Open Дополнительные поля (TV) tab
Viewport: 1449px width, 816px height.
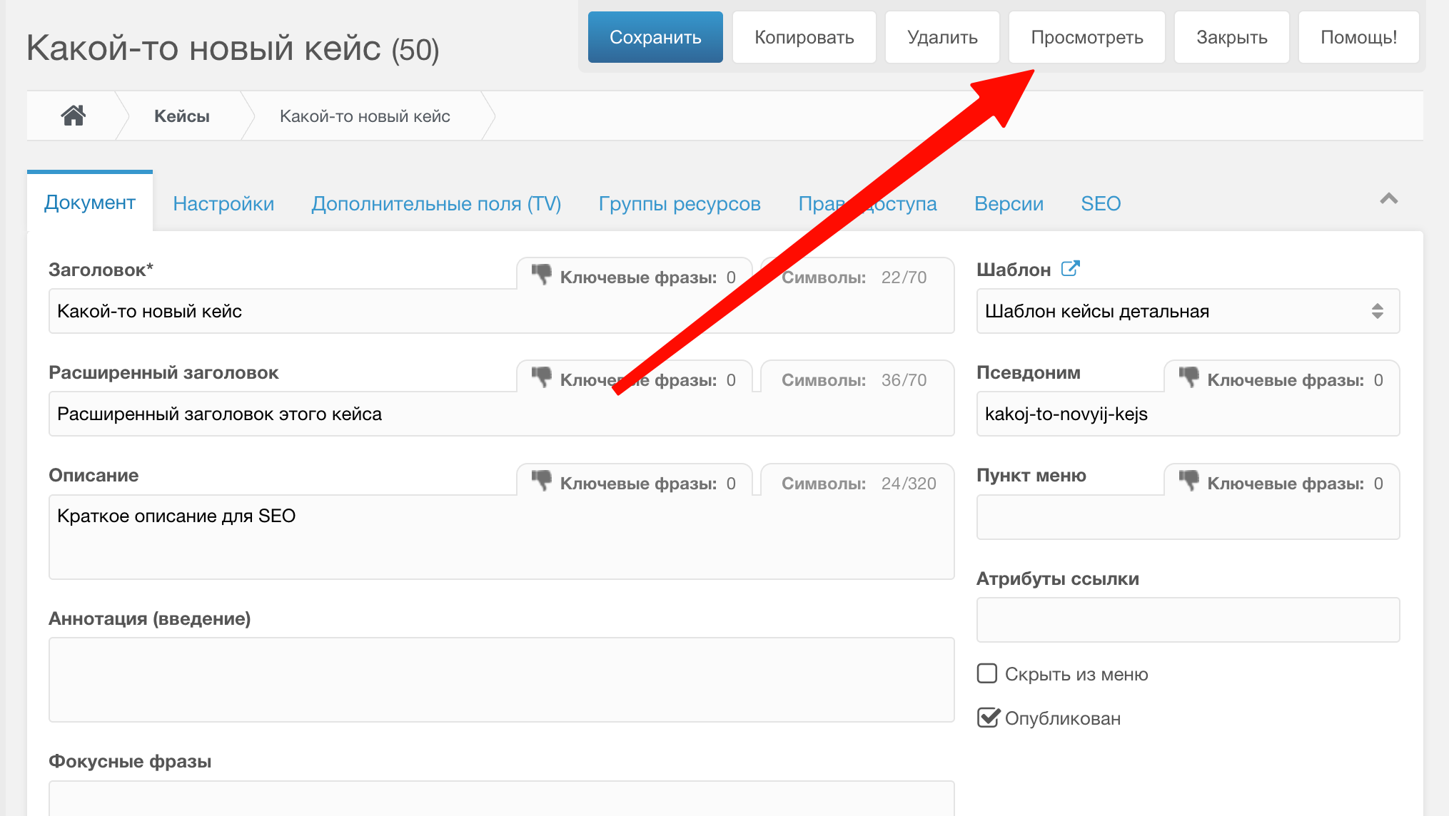pyautogui.click(x=436, y=204)
